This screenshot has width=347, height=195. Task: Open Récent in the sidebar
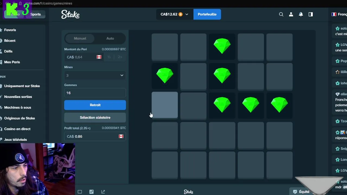click(10, 41)
